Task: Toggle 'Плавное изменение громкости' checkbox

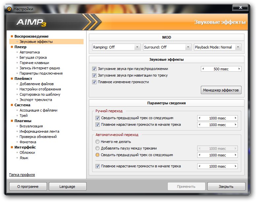Action: (x=94, y=82)
